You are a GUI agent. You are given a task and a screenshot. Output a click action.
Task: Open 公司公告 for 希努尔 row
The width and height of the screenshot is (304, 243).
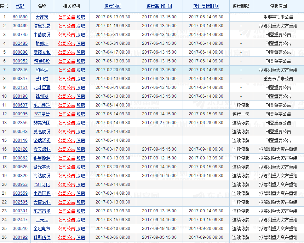pyautogui.click(x=67, y=43)
